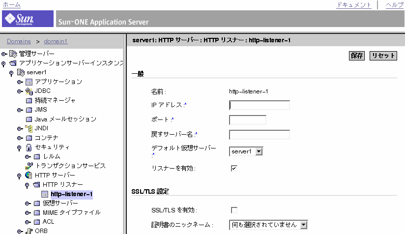Open the デフォルト仮想サーバー server1 dropdown
Screen dimensions: 405x234
[246, 151]
